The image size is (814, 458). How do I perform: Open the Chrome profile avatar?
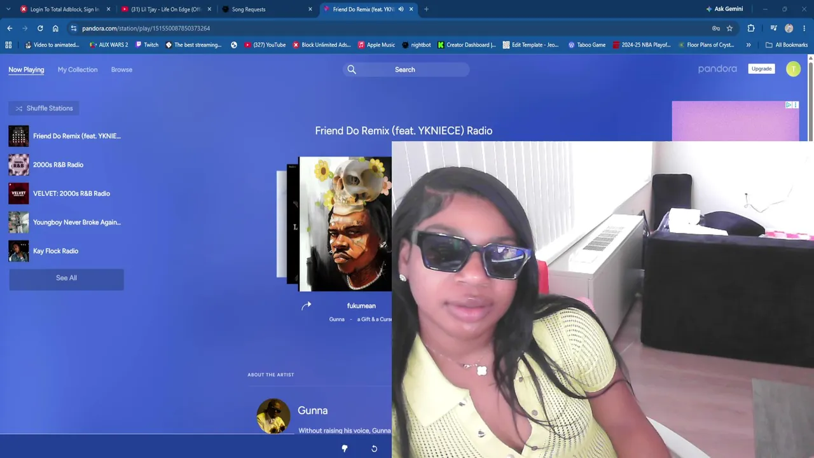(789, 28)
